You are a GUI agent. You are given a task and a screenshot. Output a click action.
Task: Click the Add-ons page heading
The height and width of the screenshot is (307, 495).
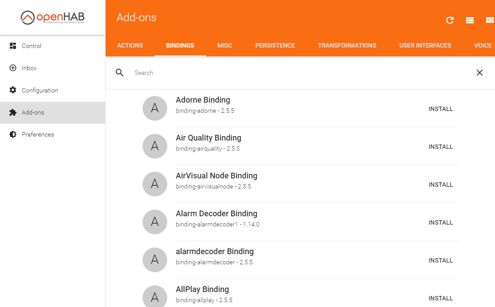click(x=136, y=17)
